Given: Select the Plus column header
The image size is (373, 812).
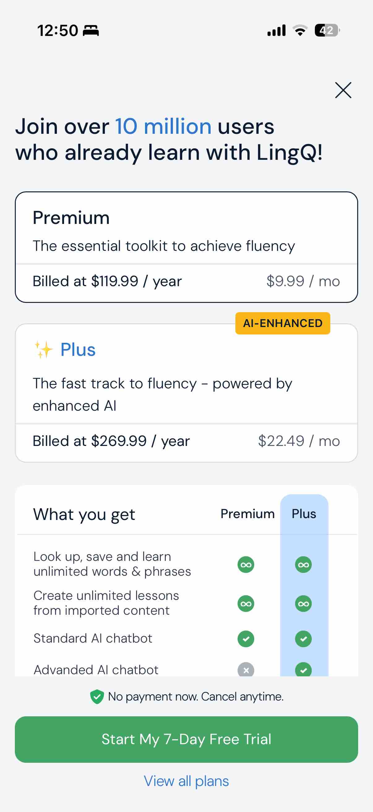Looking at the screenshot, I should (304, 514).
